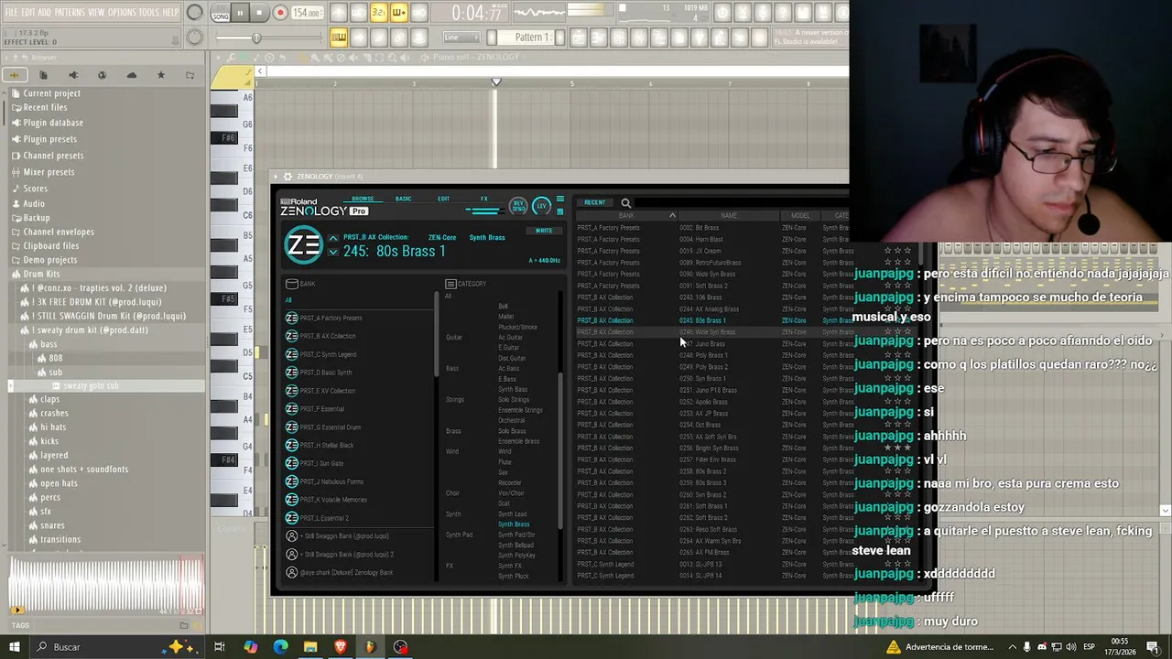
Task: Click the sample waveform preview
Action: click(105, 584)
